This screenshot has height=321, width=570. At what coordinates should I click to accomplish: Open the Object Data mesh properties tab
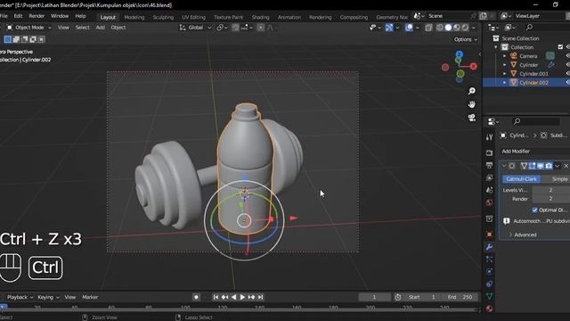click(489, 296)
